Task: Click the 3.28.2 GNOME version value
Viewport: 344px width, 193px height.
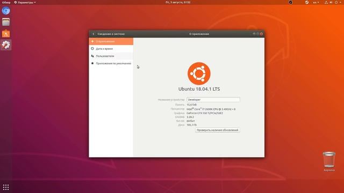Action: coord(190,117)
